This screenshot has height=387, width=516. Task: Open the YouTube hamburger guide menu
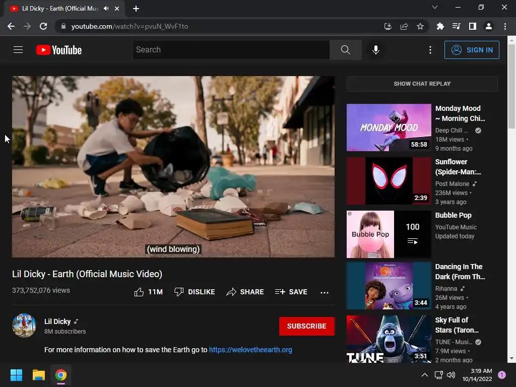[x=18, y=50]
